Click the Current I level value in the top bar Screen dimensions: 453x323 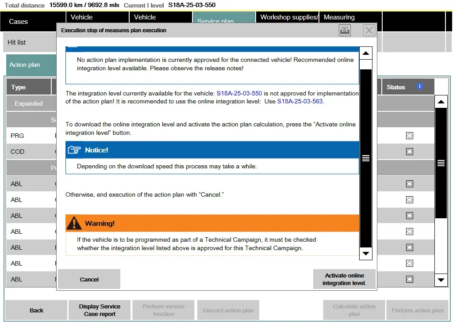pyautogui.click(x=192, y=5)
